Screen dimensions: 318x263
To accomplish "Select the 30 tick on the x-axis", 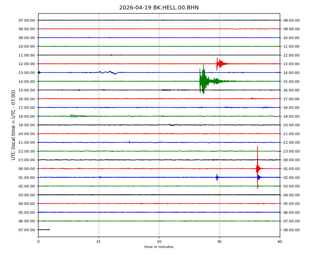I will 159,242.
